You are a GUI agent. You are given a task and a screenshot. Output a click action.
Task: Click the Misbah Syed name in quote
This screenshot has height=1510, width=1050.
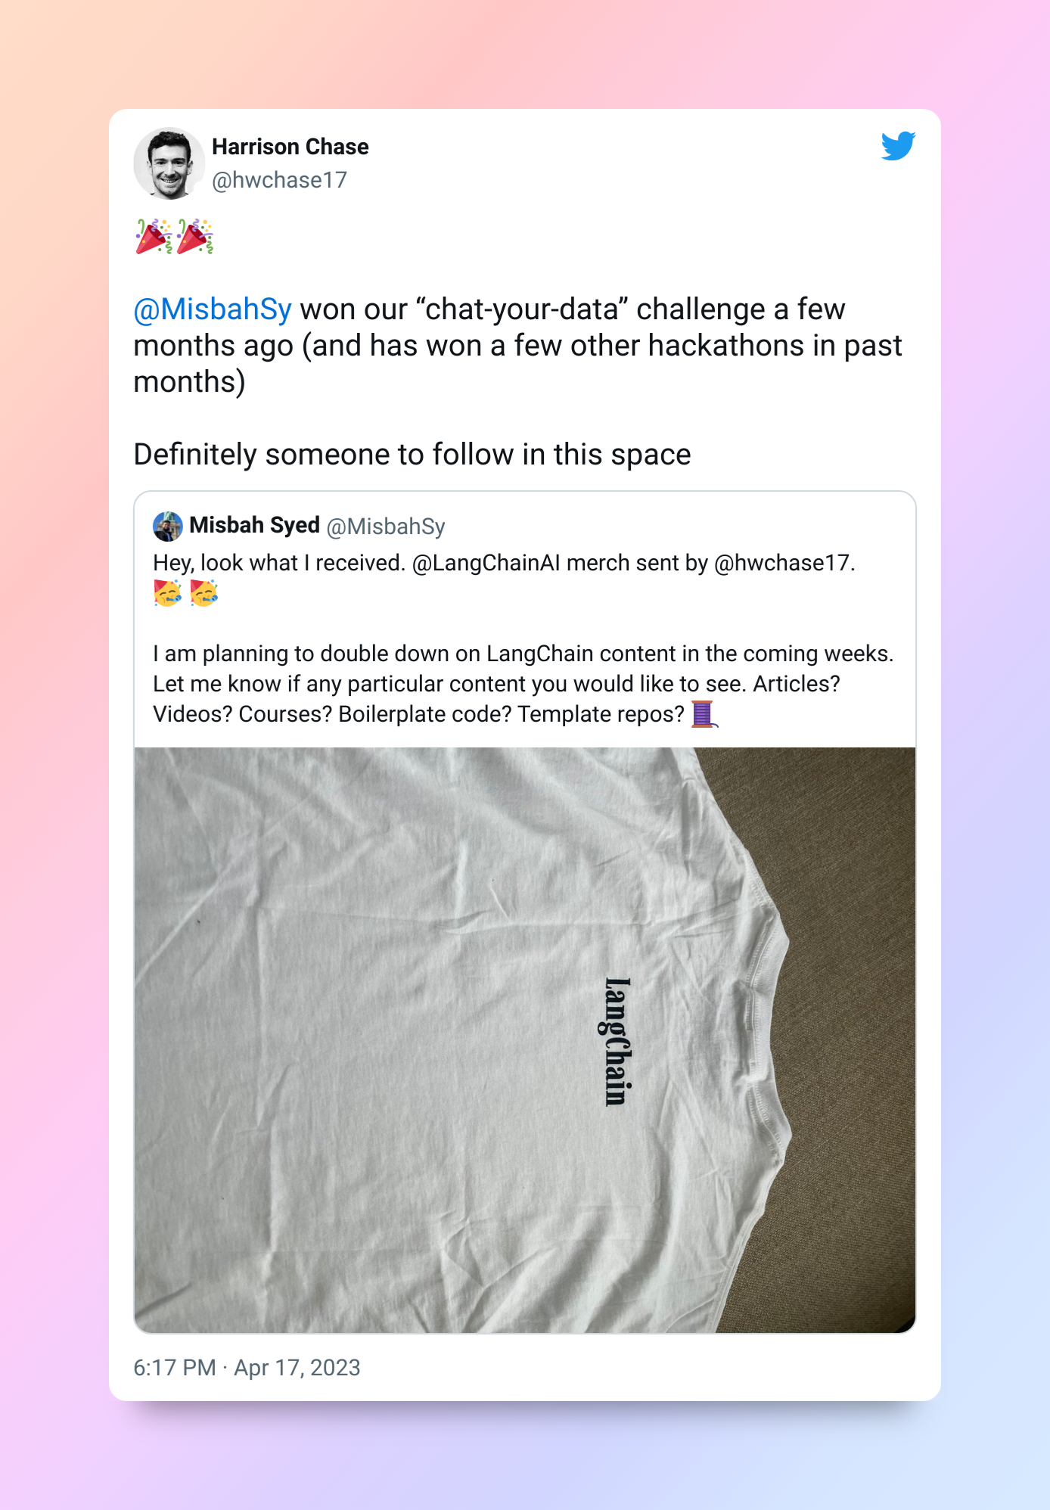[x=254, y=525]
